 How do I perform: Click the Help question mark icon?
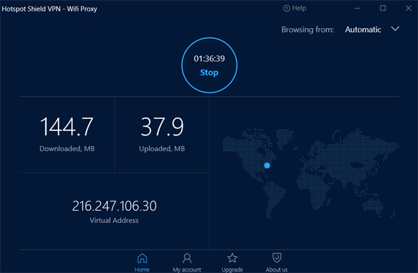click(x=286, y=8)
